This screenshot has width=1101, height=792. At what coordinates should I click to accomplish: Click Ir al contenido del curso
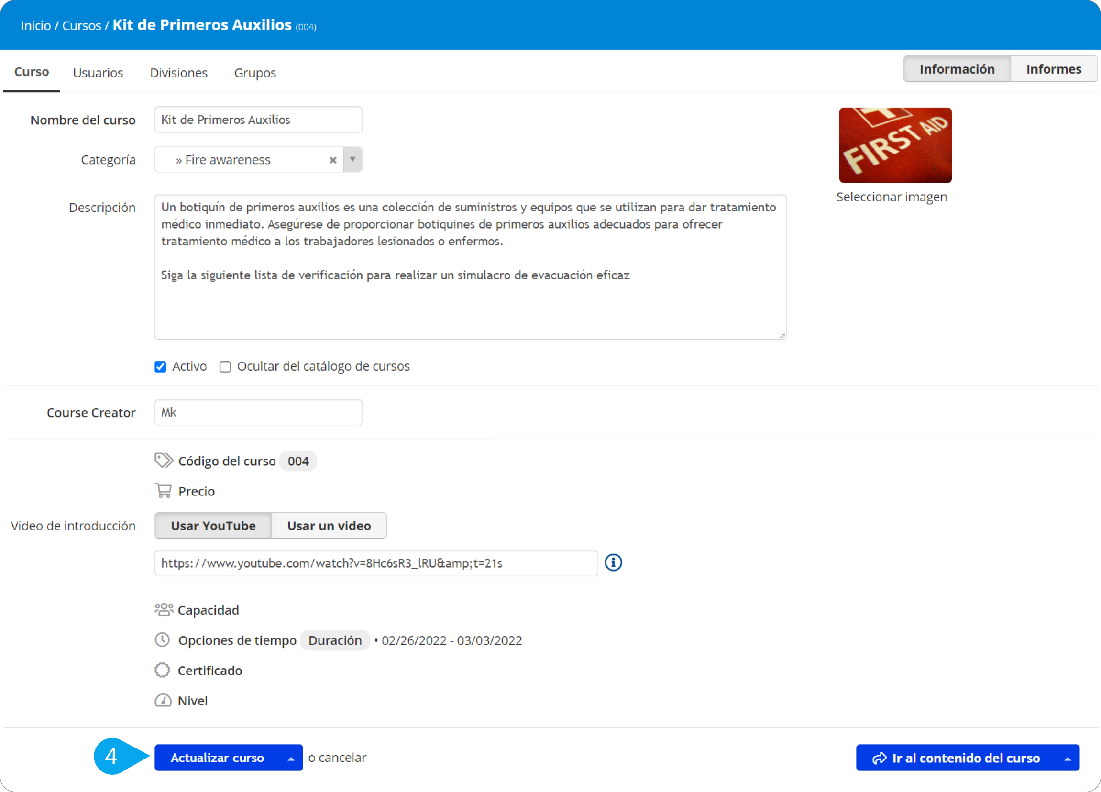coord(956,758)
